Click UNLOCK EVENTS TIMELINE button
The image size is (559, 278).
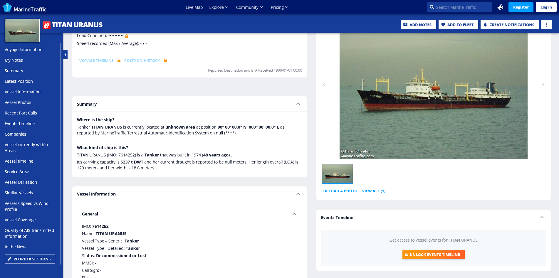coord(434,255)
